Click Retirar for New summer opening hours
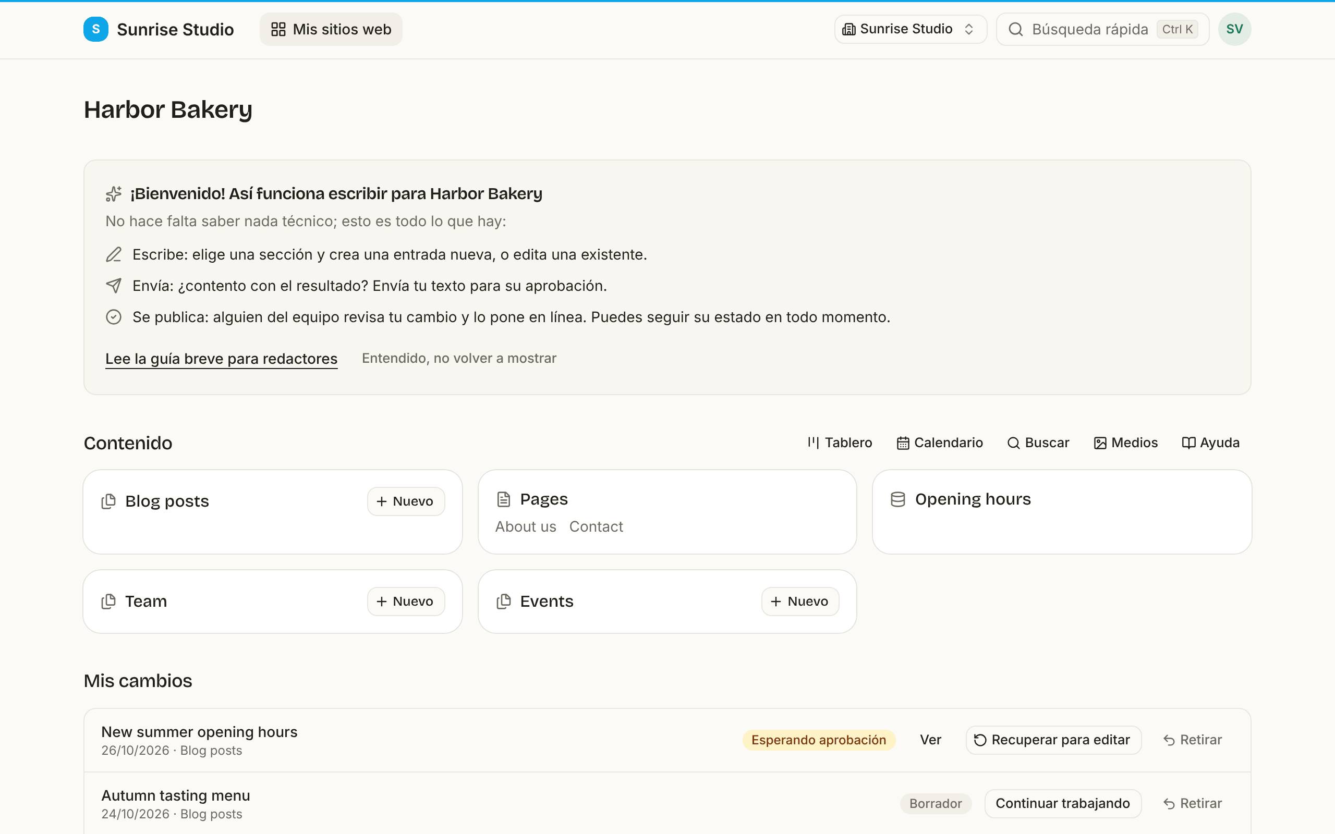Image resolution: width=1335 pixels, height=834 pixels. tap(1193, 740)
